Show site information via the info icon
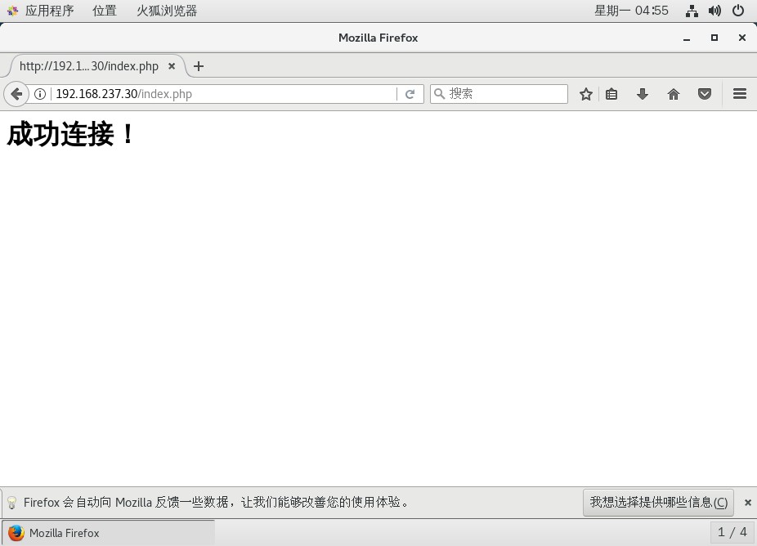757x546 pixels. pyautogui.click(x=40, y=94)
